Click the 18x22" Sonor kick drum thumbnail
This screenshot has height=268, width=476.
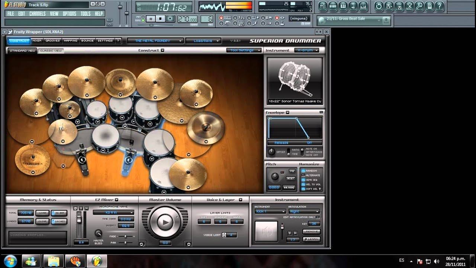pos(295,81)
